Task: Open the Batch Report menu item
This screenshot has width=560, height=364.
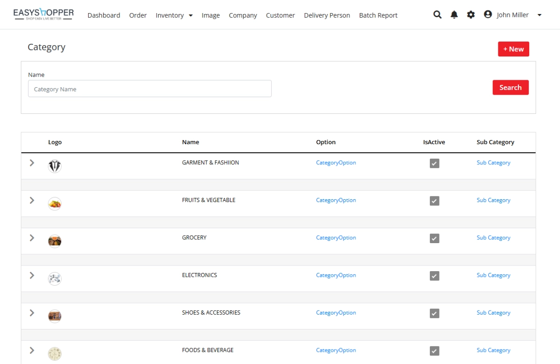Action: click(378, 15)
